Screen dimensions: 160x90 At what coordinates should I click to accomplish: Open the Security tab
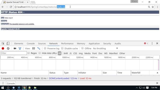point(107,43)
